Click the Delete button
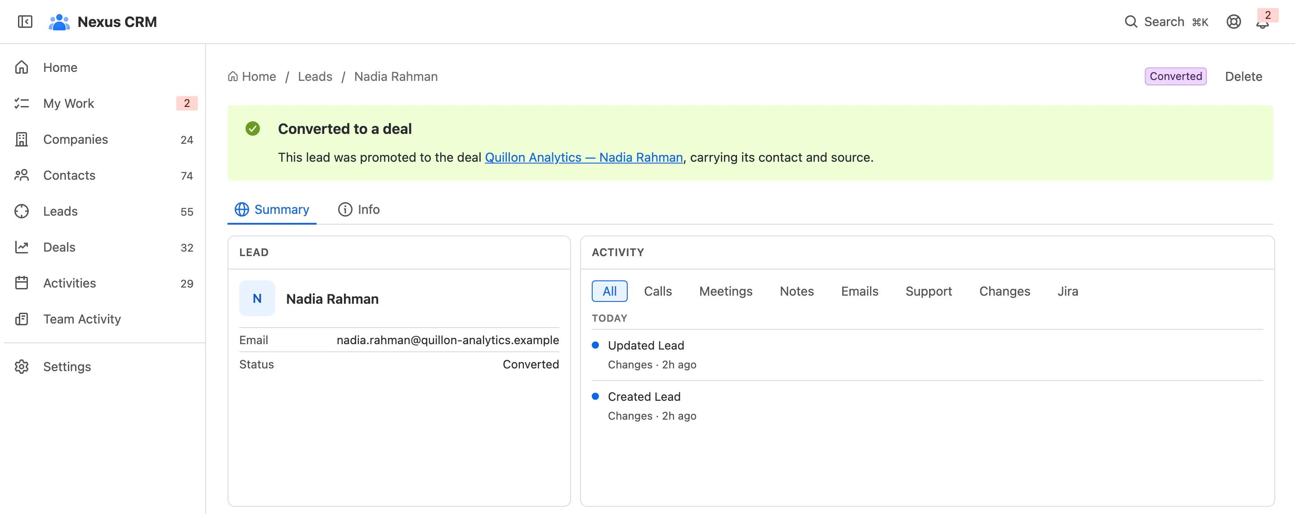This screenshot has height=514, width=1295. (x=1243, y=76)
